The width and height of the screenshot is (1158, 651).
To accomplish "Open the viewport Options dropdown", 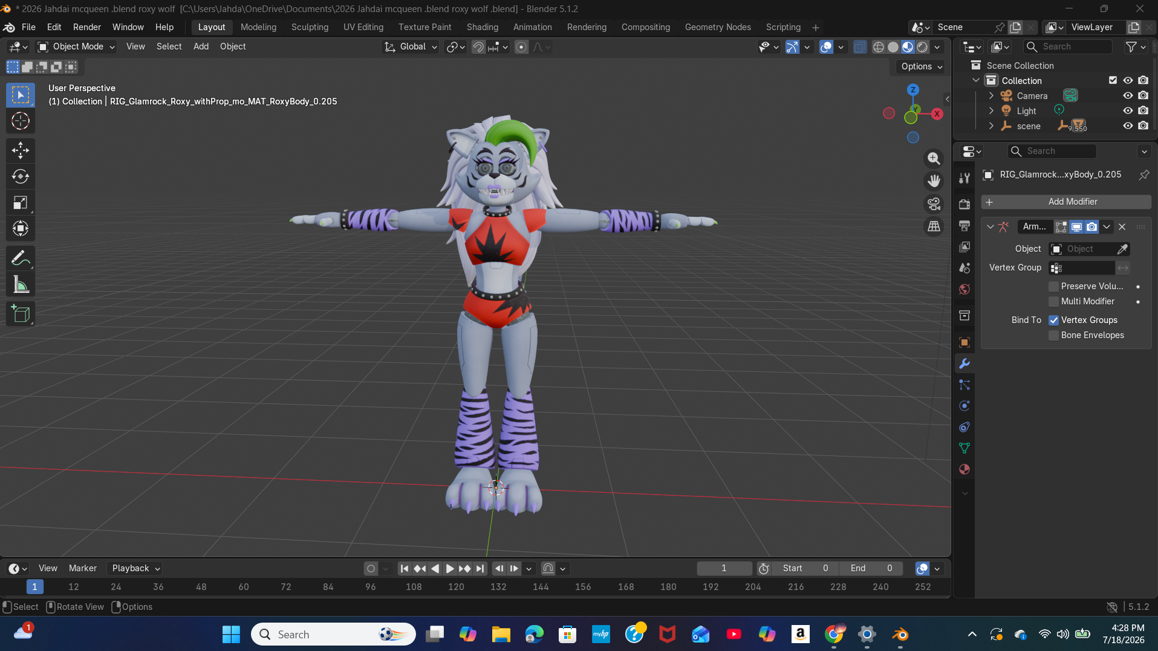I will pyautogui.click(x=921, y=66).
